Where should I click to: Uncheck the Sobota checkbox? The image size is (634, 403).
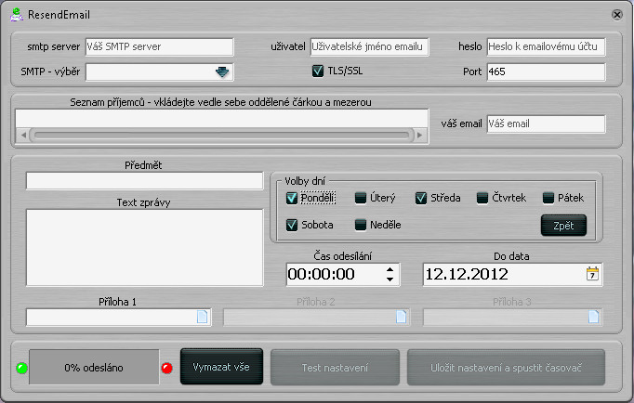click(292, 225)
